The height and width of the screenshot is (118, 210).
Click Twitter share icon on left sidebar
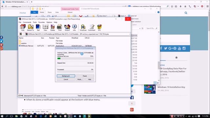point(1,41)
